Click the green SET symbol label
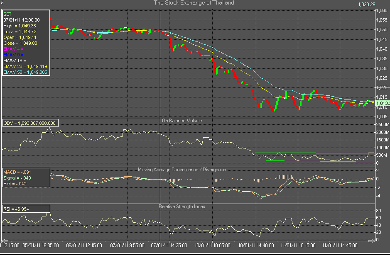 coord(7,14)
